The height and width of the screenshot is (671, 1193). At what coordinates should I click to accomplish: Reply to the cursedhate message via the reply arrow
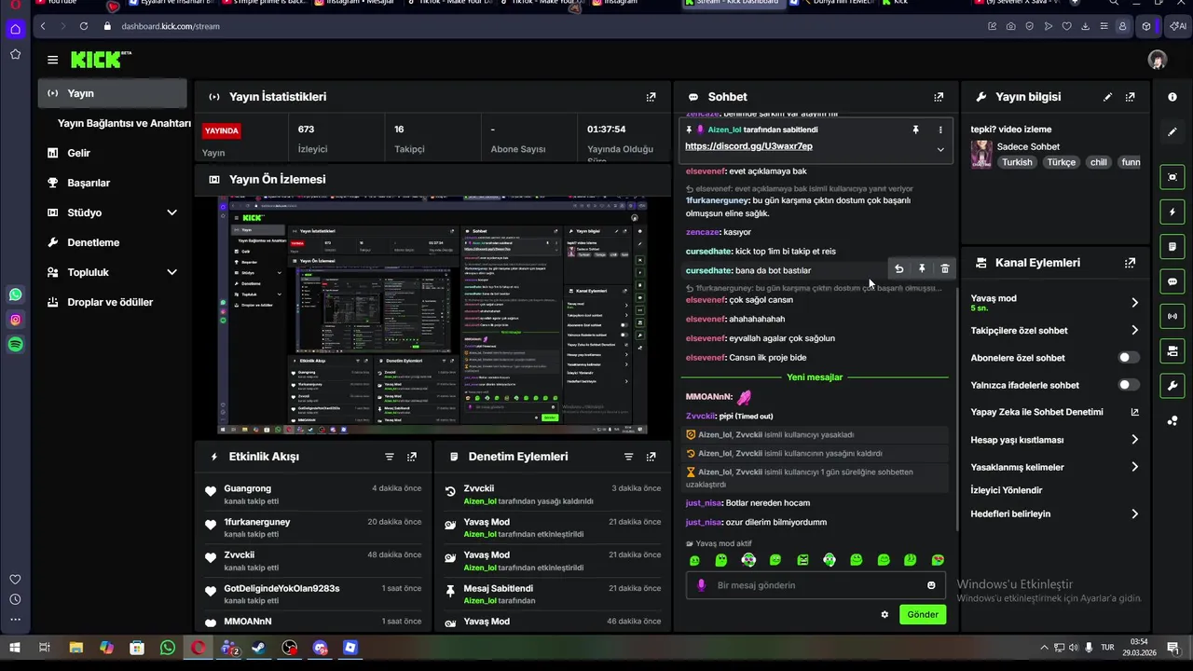(898, 269)
